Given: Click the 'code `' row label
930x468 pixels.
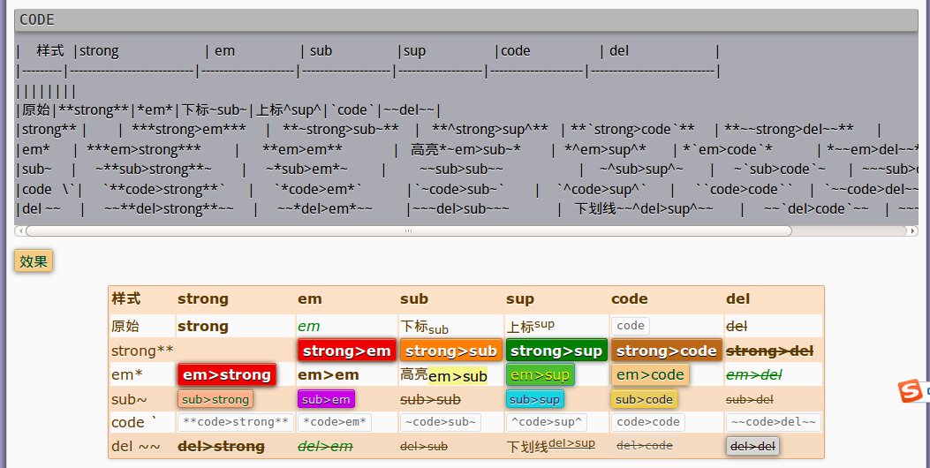Looking at the screenshot, I should point(134,422).
